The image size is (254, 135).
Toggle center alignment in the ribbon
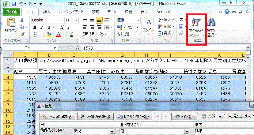tap(92, 27)
